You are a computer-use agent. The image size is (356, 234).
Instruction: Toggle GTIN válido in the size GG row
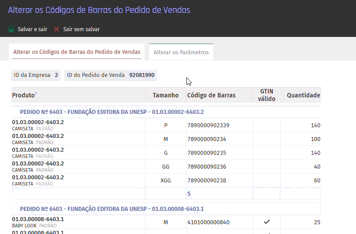click(267, 166)
